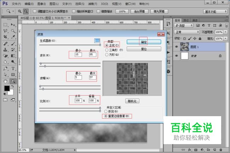This screenshot has width=230, height=153.
Task: Click delete layer trash icon
Action: coord(220,150)
